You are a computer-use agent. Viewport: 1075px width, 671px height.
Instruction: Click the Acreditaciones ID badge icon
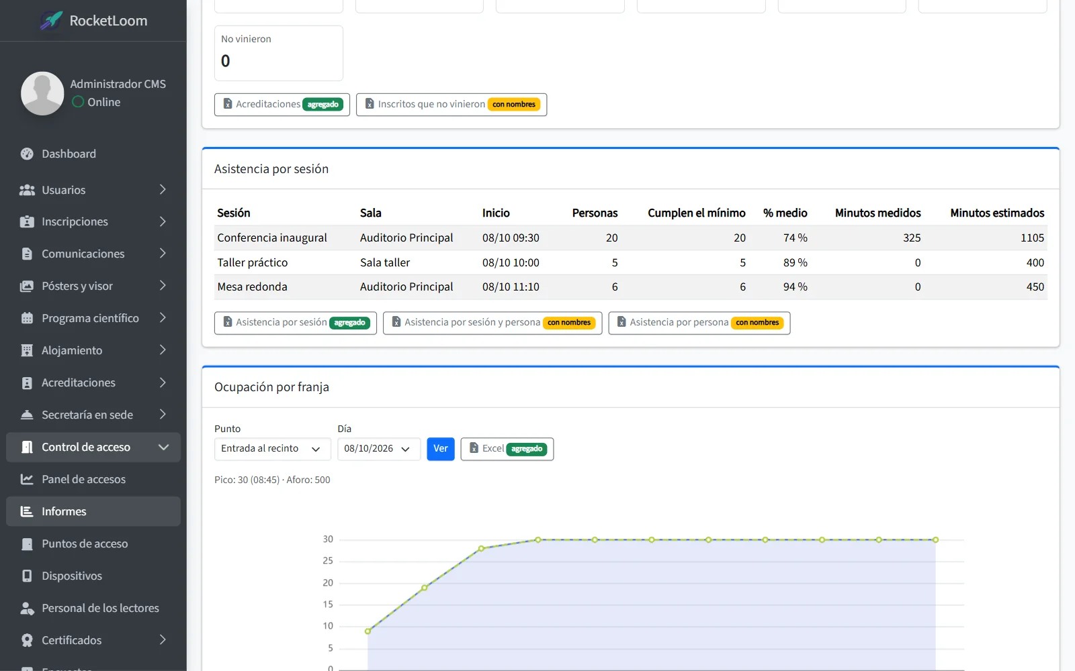[27, 382]
